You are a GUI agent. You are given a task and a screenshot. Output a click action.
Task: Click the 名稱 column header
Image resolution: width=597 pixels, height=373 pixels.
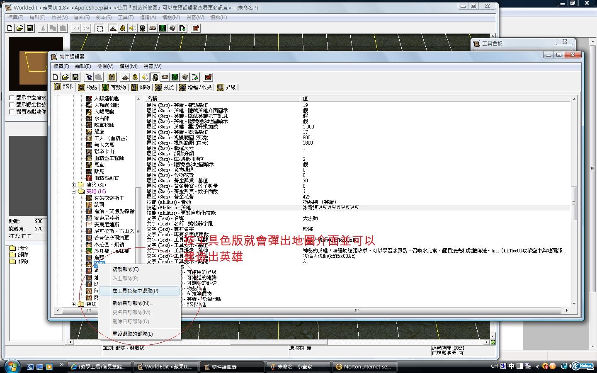(x=222, y=99)
